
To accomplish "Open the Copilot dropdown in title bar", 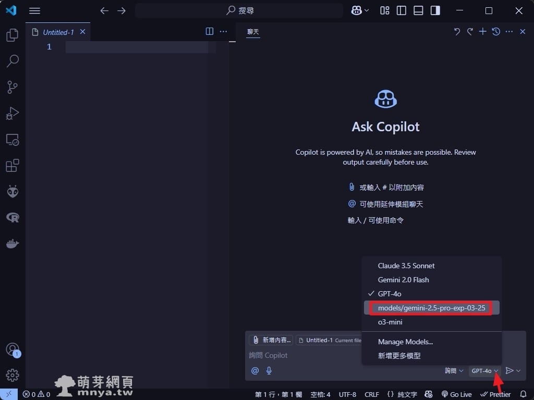I will [x=360, y=10].
